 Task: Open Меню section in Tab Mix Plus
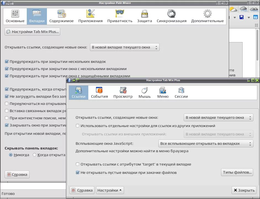point(163,93)
